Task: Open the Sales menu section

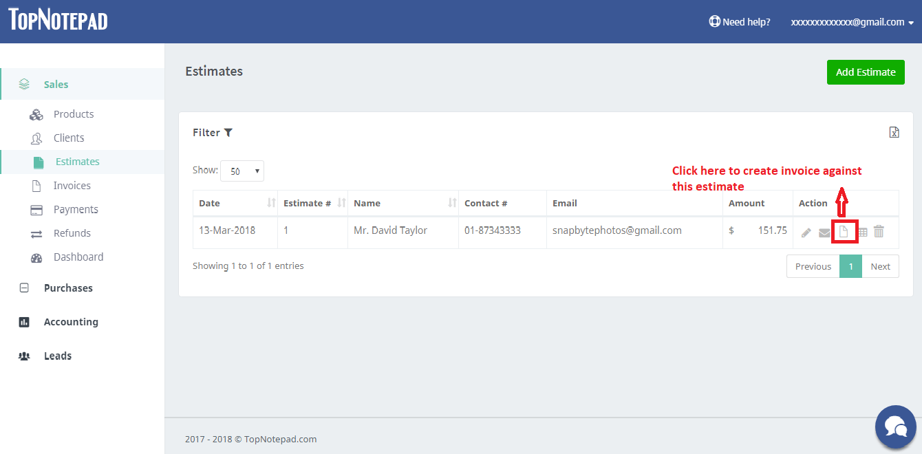Action: click(83, 84)
